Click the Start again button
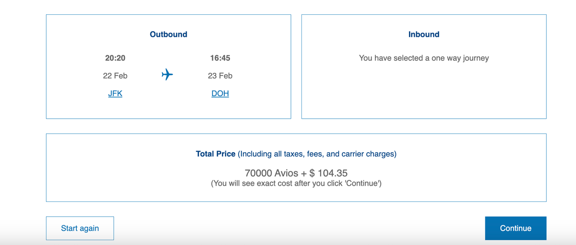The height and width of the screenshot is (245, 576). click(80, 228)
